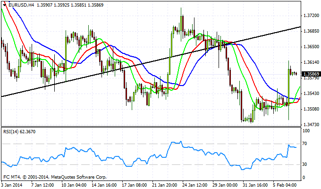
Task: Click the 17 Jan 08:00 time label
Action: [x=135, y=185]
